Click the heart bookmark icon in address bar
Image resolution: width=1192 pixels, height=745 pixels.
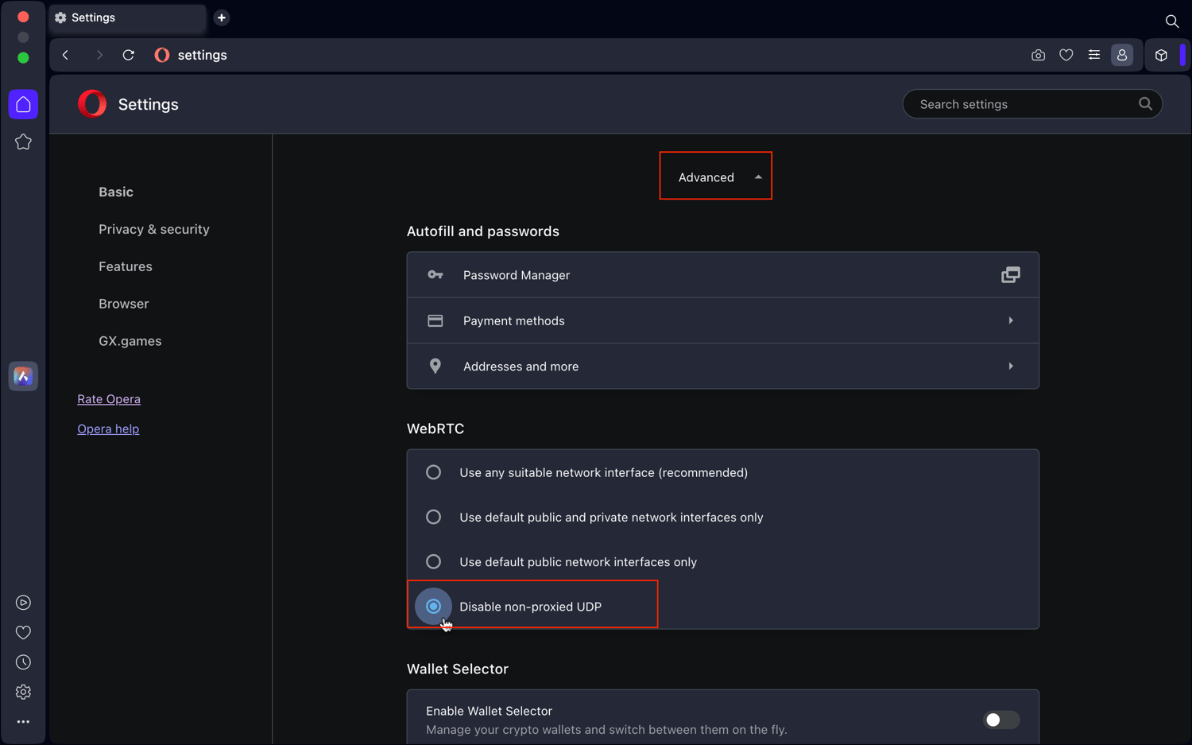pos(1066,55)
